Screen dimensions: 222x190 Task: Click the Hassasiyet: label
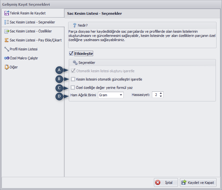pyautogui.click(x=141, y=95)
